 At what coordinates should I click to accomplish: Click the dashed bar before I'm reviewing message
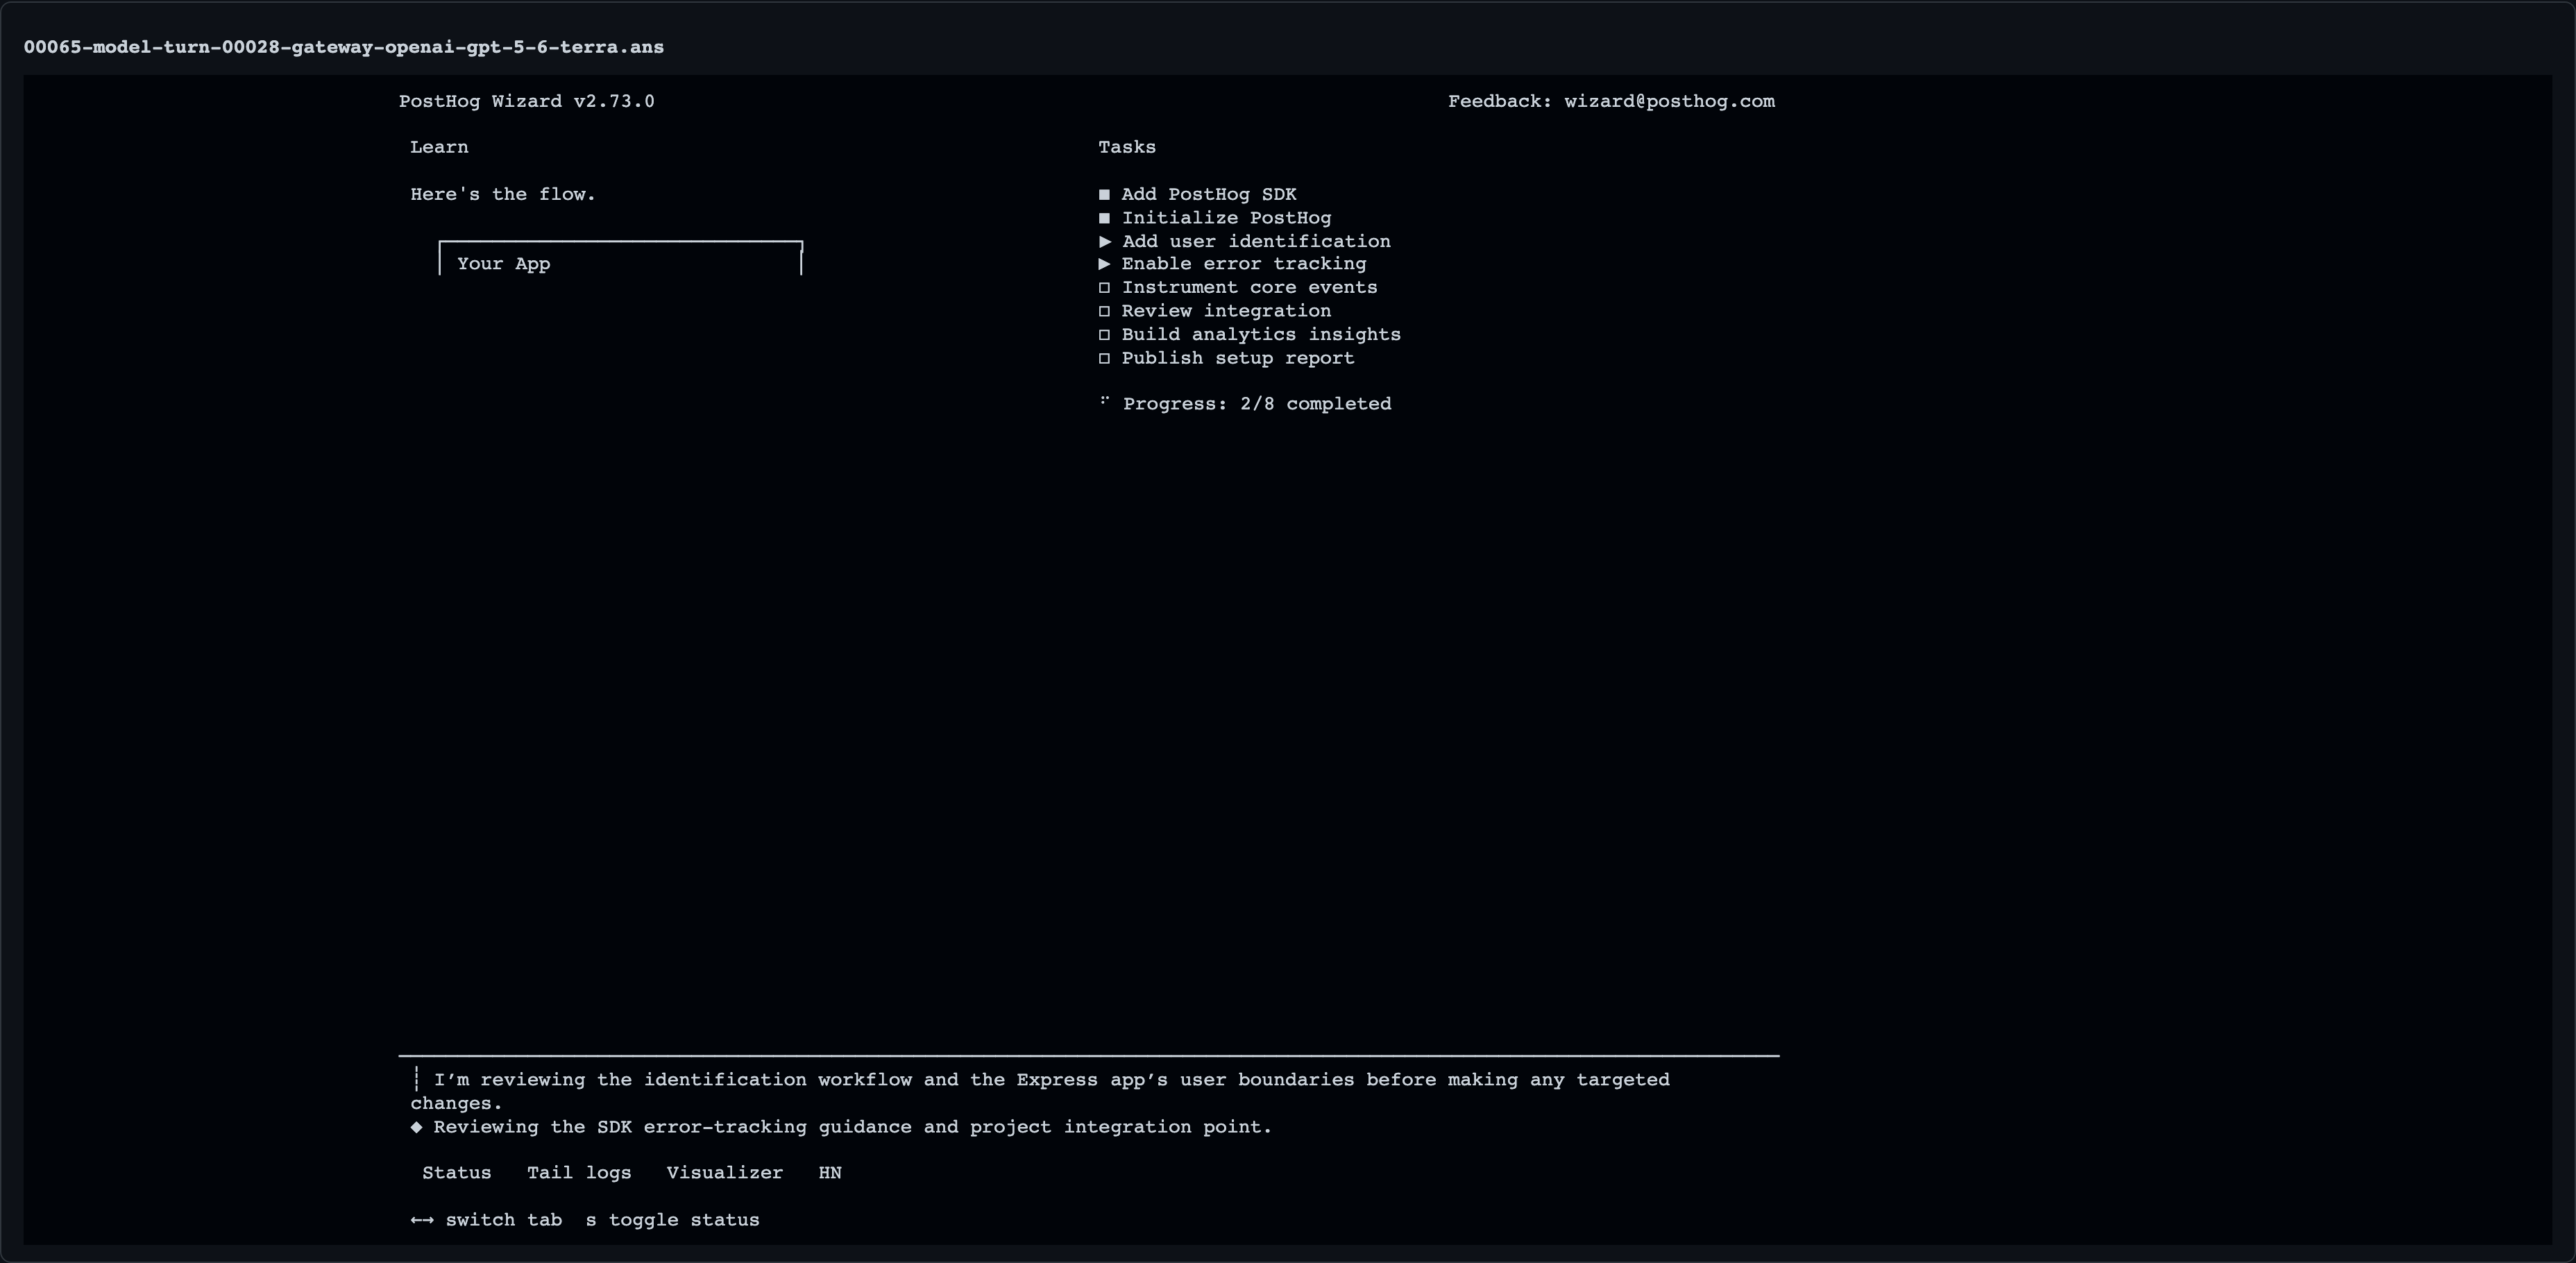coord(416,1080)
